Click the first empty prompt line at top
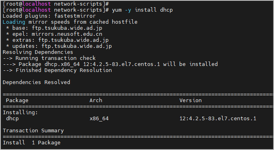The image size is (274, 150). pyautogui.click(x=56, y=4)
